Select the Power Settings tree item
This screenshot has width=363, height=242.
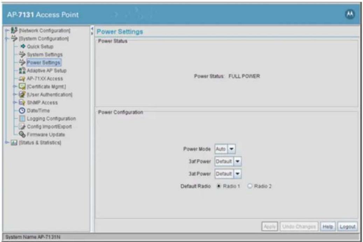pyautogui.click(x=44, y=63)
